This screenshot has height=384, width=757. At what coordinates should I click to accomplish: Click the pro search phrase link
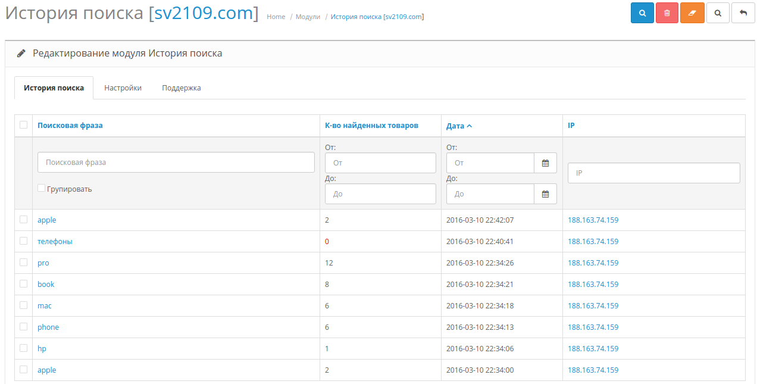43,263
